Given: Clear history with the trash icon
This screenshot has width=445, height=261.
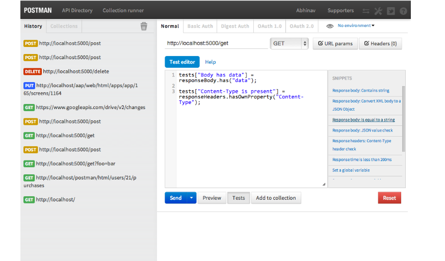Looking at the screenshot, I should [x=144, y=26].
